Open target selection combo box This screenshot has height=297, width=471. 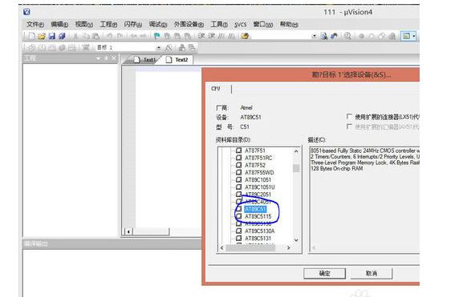128,47
